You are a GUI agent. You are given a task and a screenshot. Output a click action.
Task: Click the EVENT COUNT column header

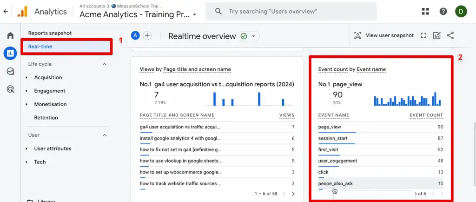click(426, 115)
